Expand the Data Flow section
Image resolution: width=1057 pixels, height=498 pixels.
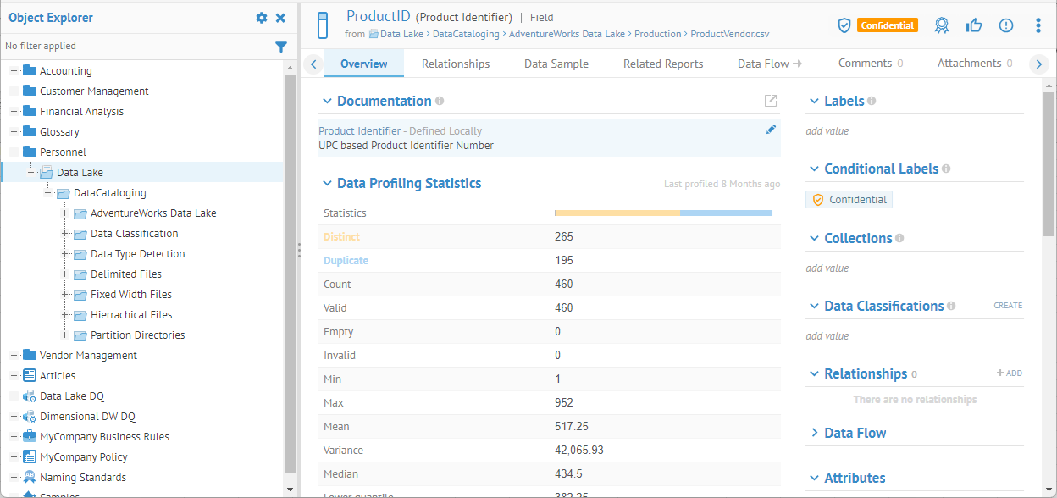(x=814, y=434)
